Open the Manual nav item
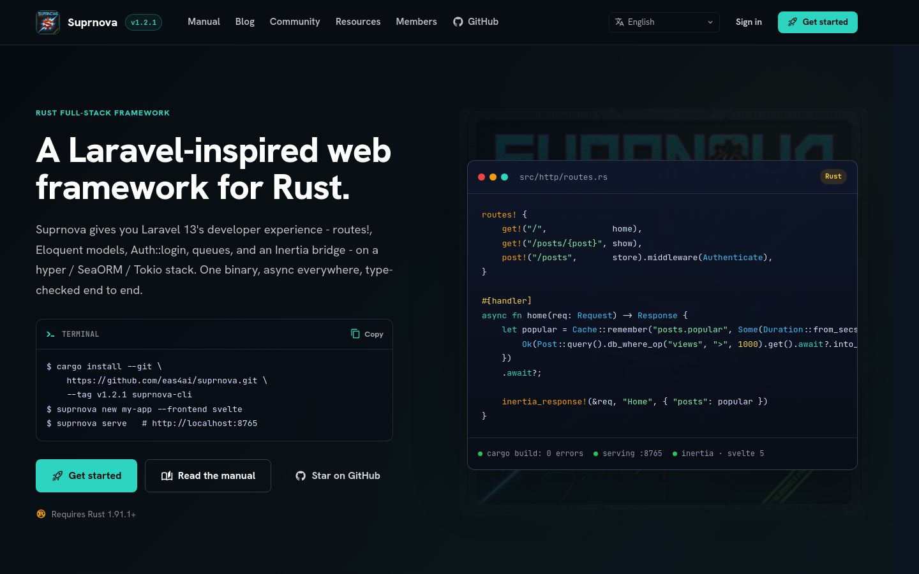 [204, 22]
